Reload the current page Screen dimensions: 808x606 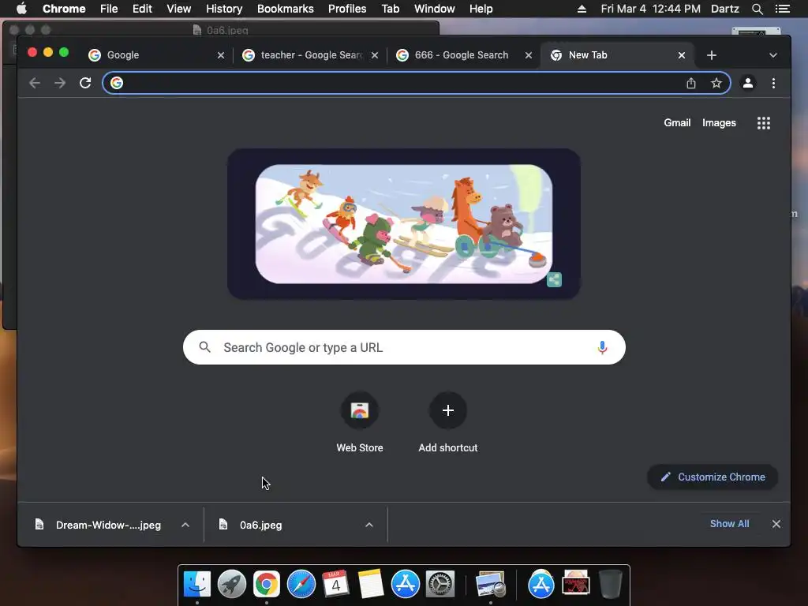(85, 83)
